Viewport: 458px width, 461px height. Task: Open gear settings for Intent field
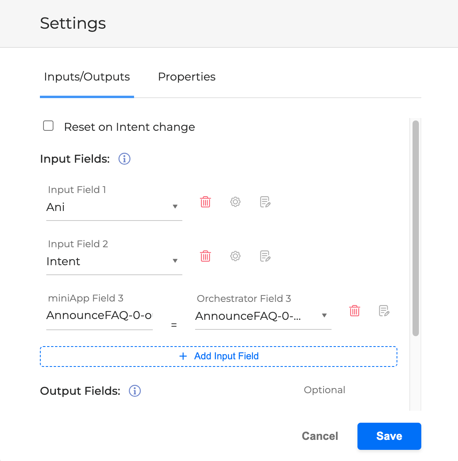235,256
